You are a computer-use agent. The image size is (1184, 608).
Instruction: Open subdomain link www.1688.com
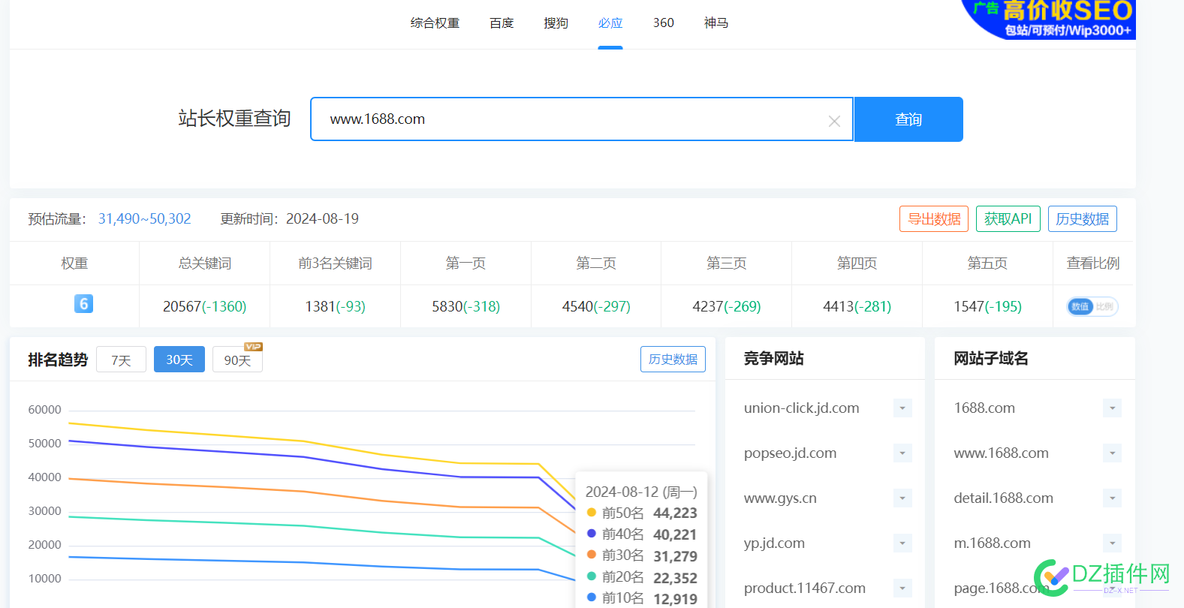(x=1001, y=453)
